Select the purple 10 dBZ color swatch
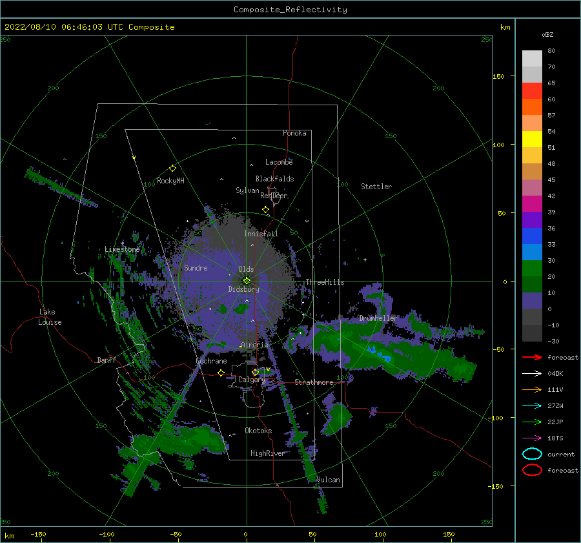 (532, 300)
